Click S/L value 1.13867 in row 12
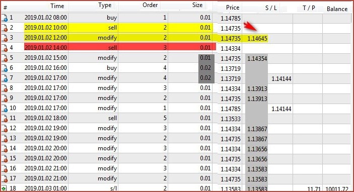This screenshot has width=354, height=192. [257, 129]
